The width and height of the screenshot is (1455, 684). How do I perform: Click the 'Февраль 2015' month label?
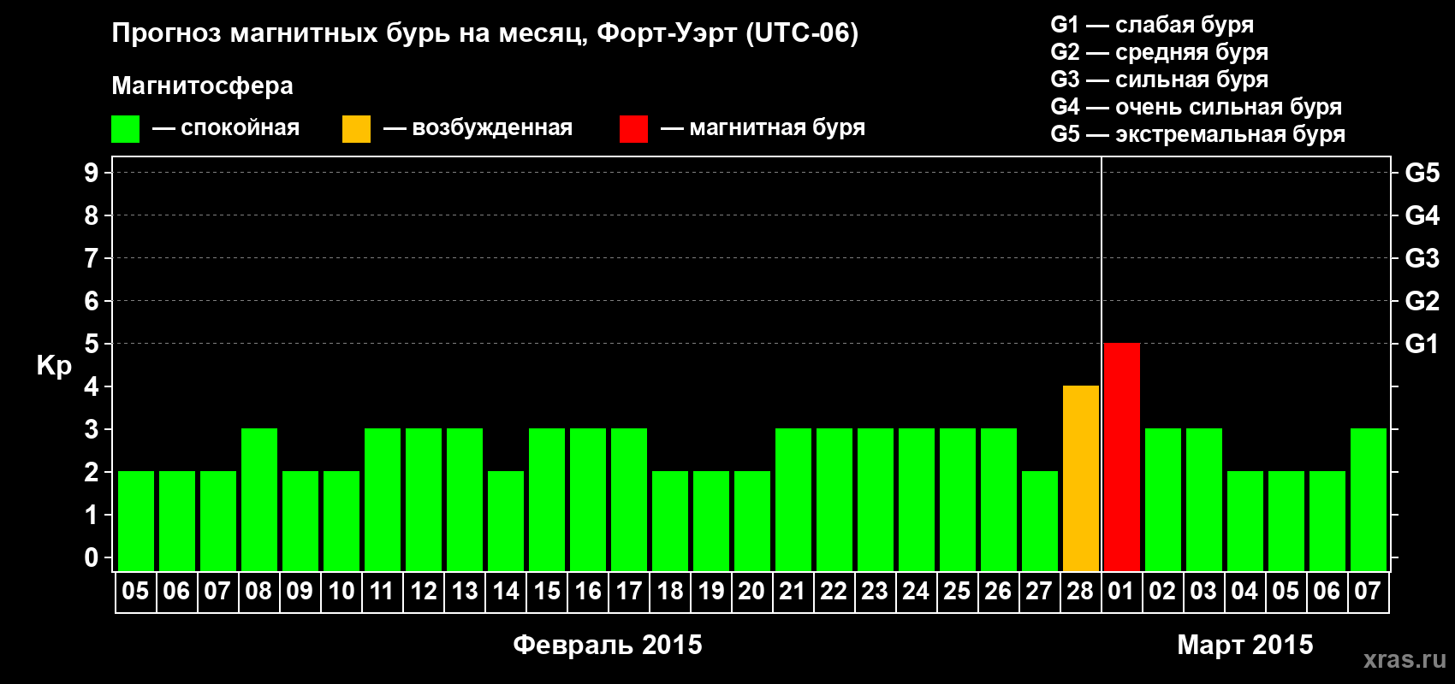tap(608, 645)
